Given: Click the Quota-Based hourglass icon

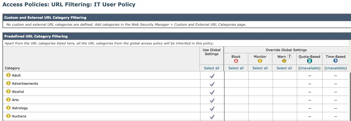Looking at the screenshot, I should pyautogui.click(x=309, y=61).
